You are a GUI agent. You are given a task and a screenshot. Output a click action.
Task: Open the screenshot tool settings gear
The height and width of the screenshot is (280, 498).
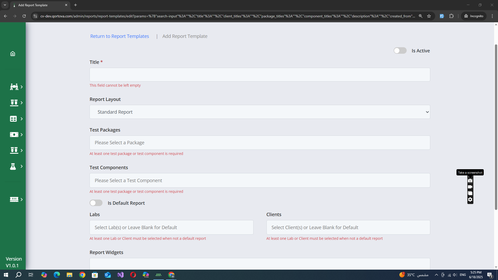click(470, 200)
